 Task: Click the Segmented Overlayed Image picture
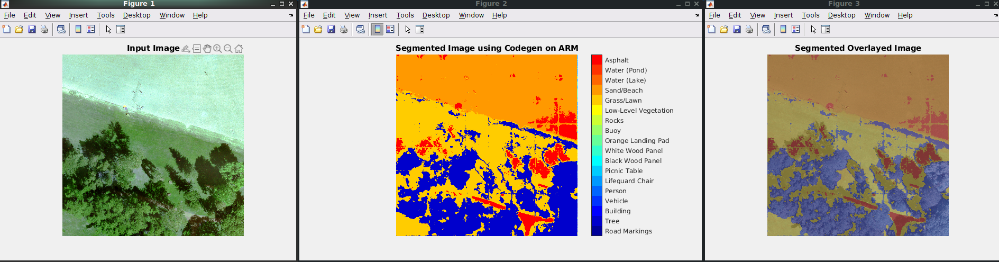point(858,145)
